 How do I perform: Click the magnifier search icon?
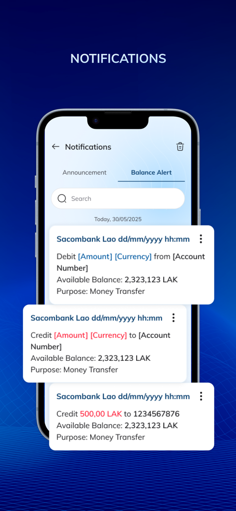(62, 199)
